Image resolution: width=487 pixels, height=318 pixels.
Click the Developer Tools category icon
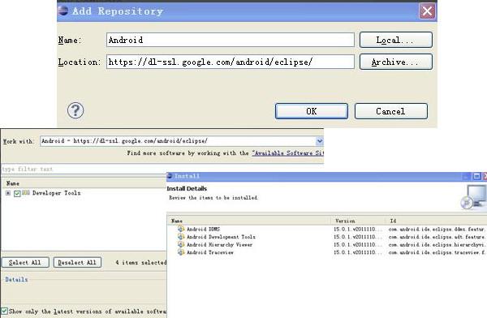click(x=26, y=193)
